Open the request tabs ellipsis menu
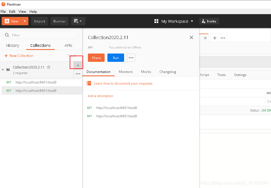The height and width of the screenshot is (188, 271). click(x=223, y=38)
